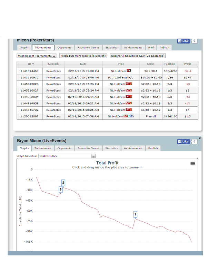Open the Find tab
The height and width of the screenshot is (261, 208).
click(151, 47)
